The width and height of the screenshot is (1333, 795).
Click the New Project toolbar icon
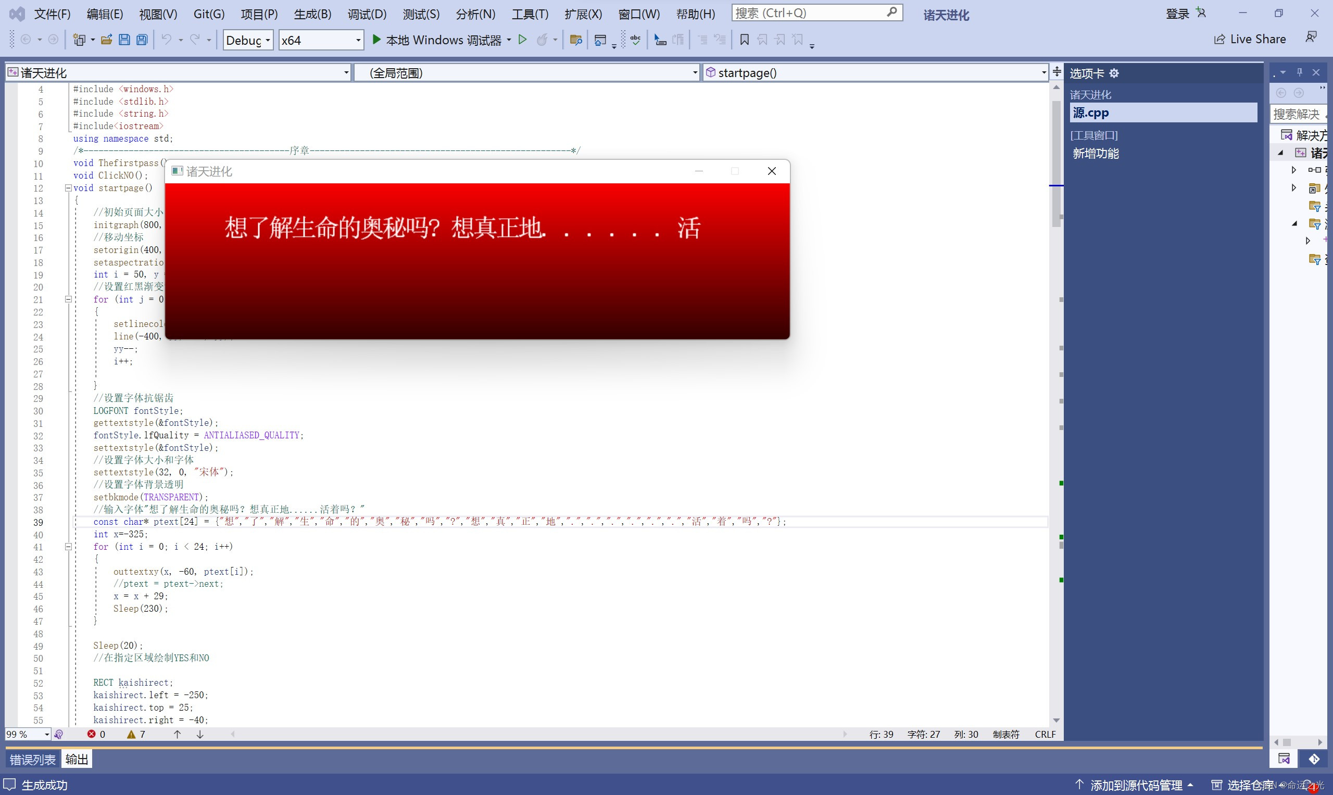[79, 40]
